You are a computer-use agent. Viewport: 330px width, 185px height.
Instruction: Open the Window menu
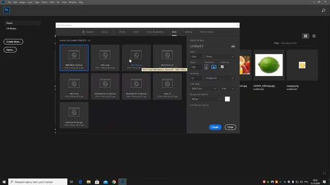tap(72, 2)
